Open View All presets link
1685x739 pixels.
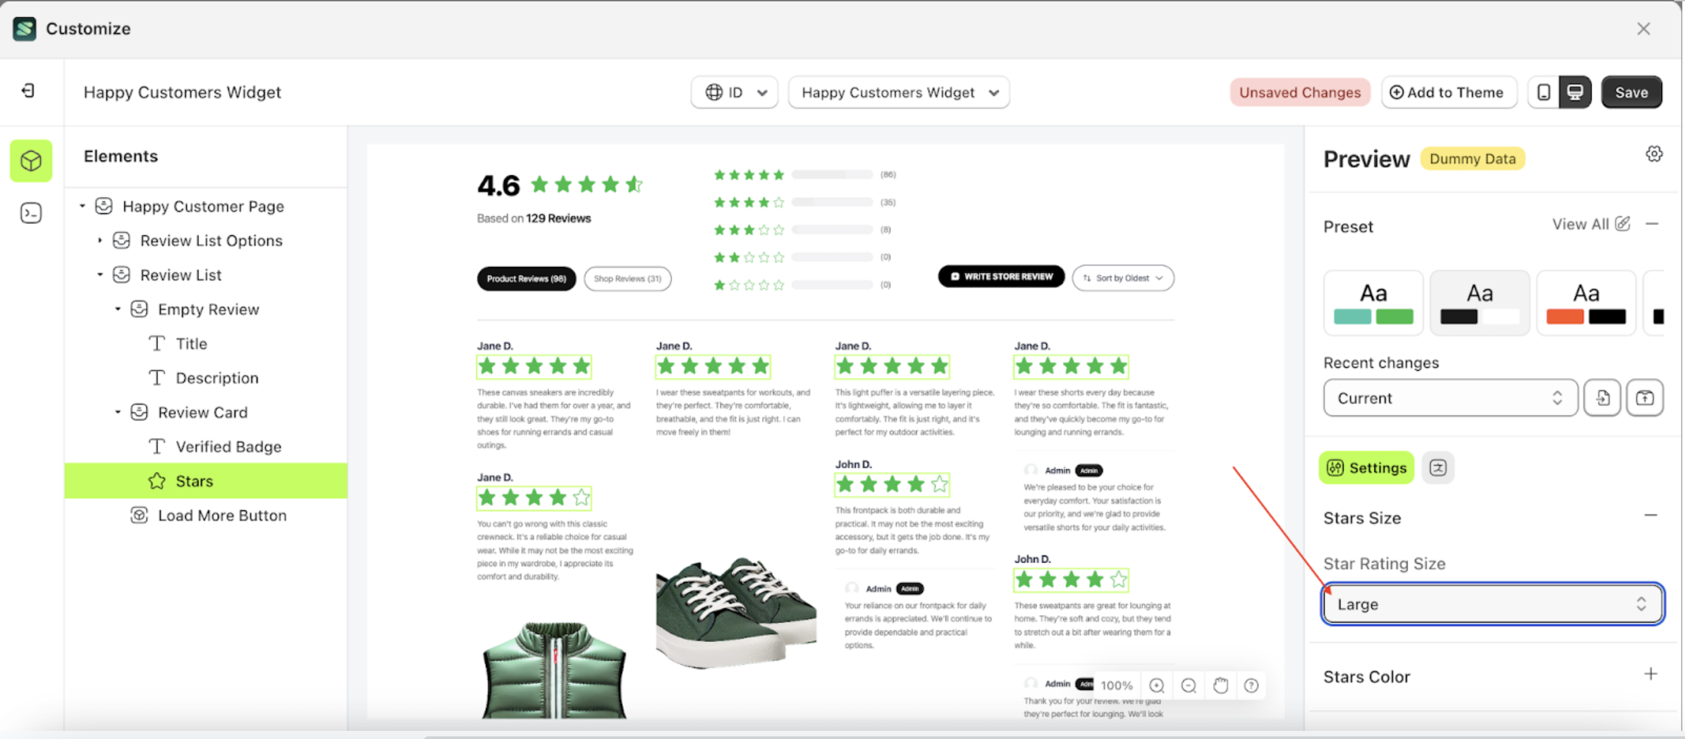point(1582,224)
